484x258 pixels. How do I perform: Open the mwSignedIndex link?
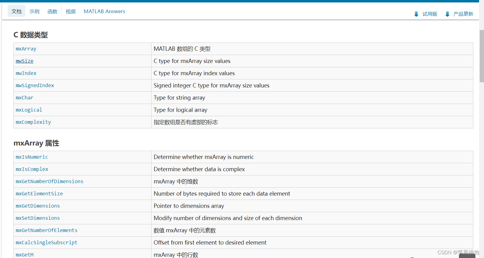click(x=35, y=86)
